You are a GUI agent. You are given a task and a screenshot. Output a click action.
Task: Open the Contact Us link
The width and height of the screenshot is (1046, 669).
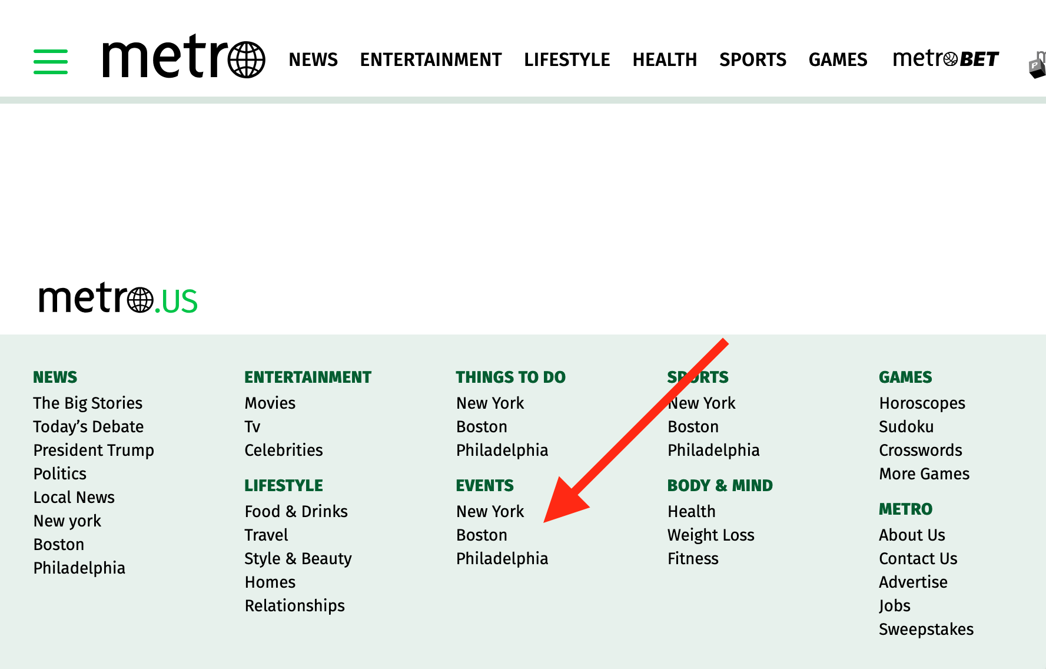(x=918, y=559)
